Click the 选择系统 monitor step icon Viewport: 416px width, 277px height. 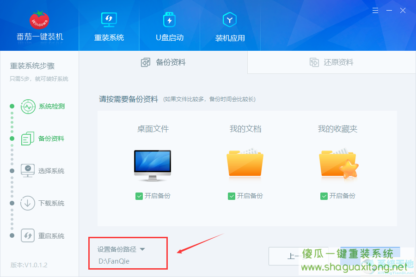[x=28, y=171]
